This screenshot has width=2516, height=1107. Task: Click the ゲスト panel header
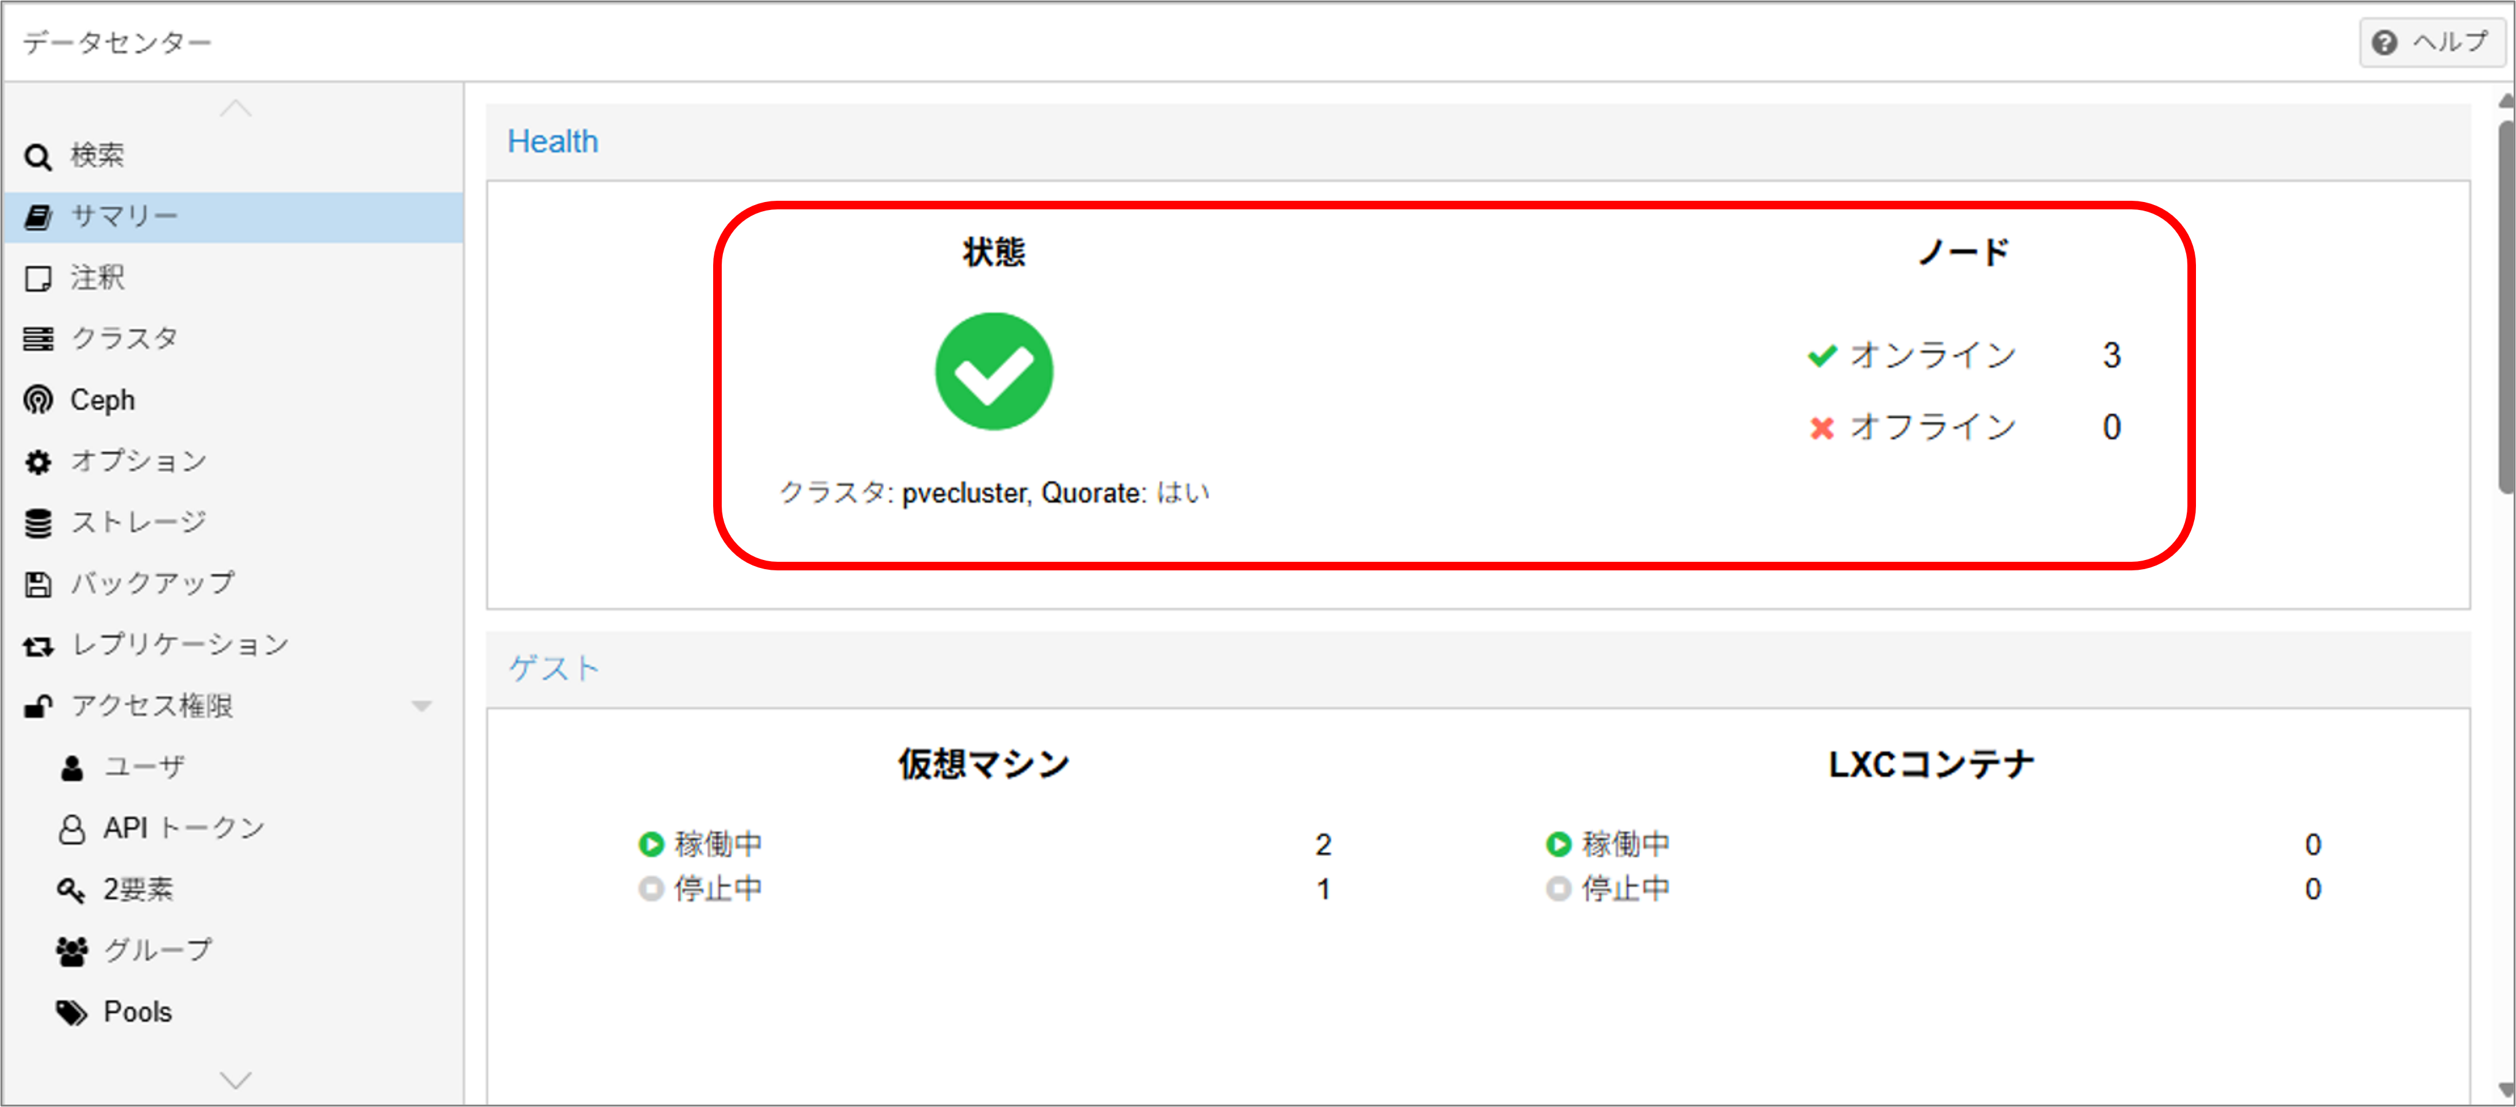(553, 669)
